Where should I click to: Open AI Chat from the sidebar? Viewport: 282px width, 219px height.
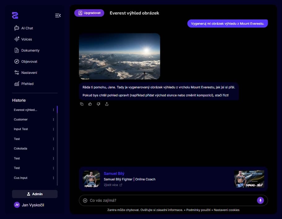point(27,28)
